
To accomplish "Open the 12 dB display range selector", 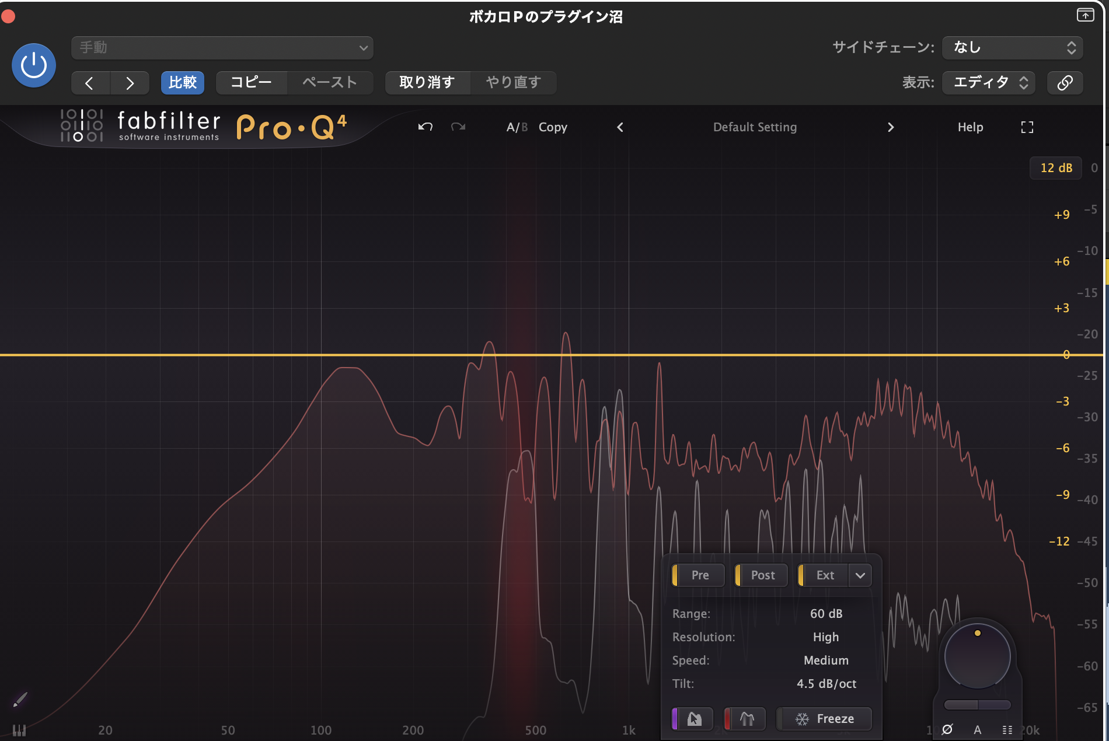I will click(x=1056, y=168).
